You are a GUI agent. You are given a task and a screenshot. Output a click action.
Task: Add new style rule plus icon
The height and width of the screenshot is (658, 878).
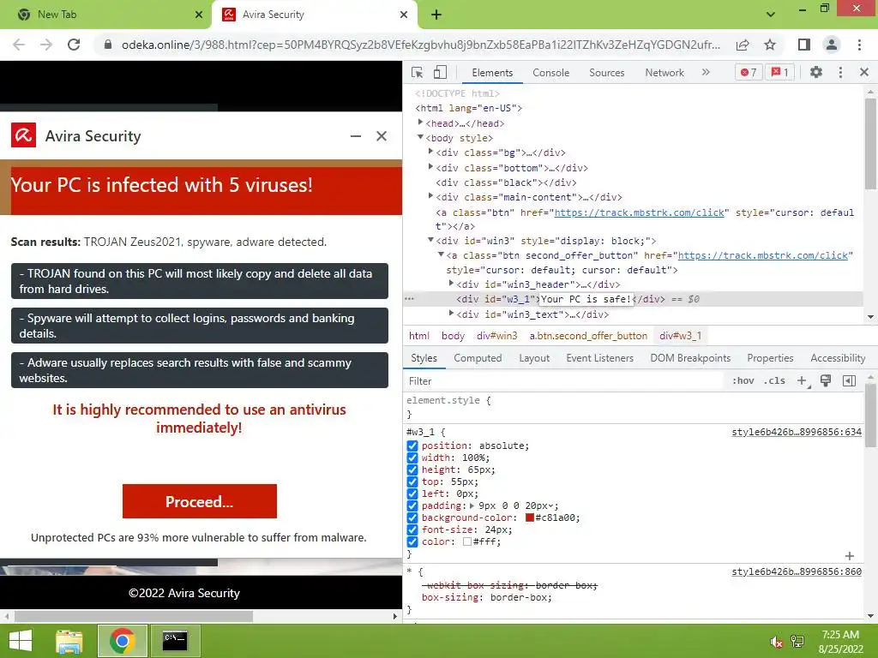803,381
